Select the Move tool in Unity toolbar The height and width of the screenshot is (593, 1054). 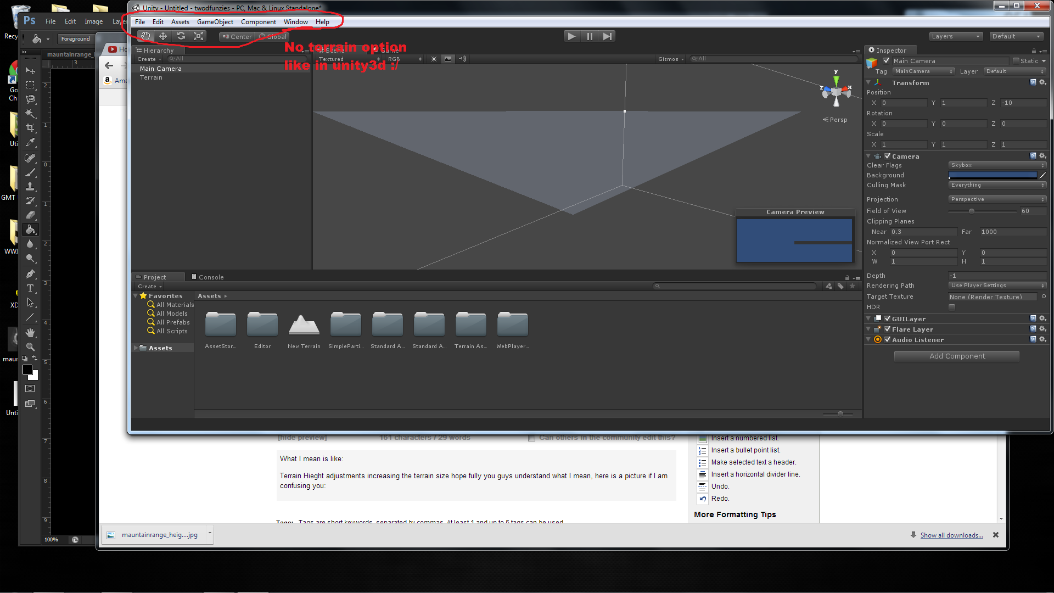[163, 36]
